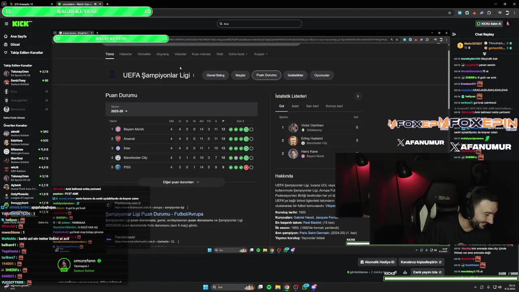519x292 pixels.
Task: Open the Genel Bakış league tab
Action: (x=215, y=75)
